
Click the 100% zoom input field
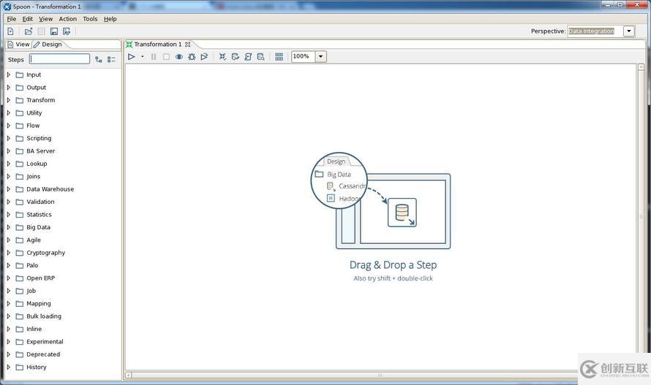coord(303,56)
